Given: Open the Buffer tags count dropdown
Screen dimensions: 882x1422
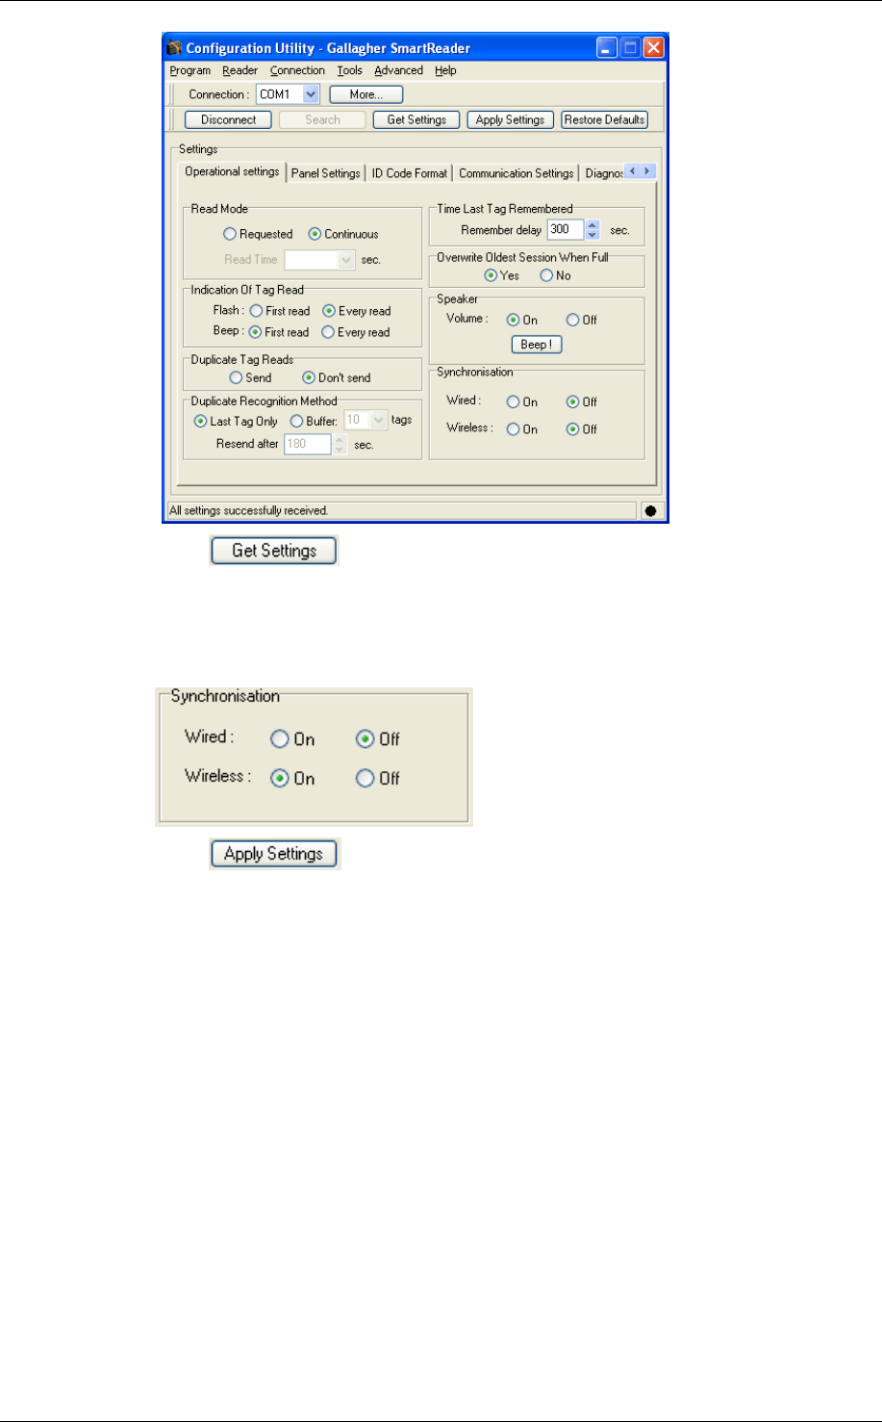Looking at the screenshot, I should 379,420.
